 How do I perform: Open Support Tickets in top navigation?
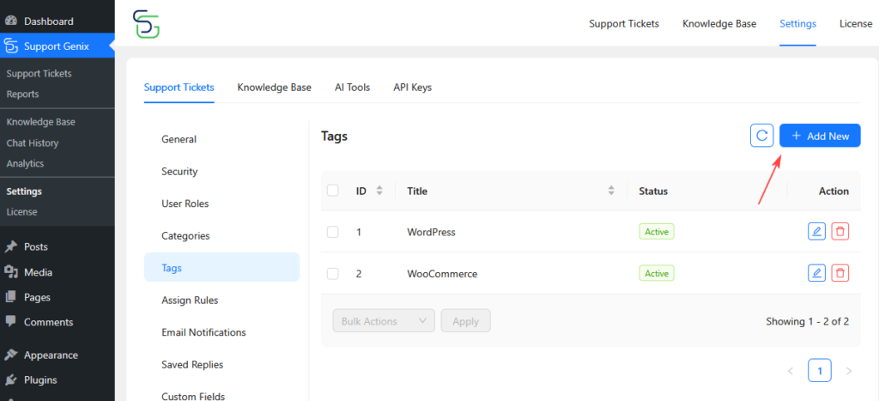click(x=624, y=23)
